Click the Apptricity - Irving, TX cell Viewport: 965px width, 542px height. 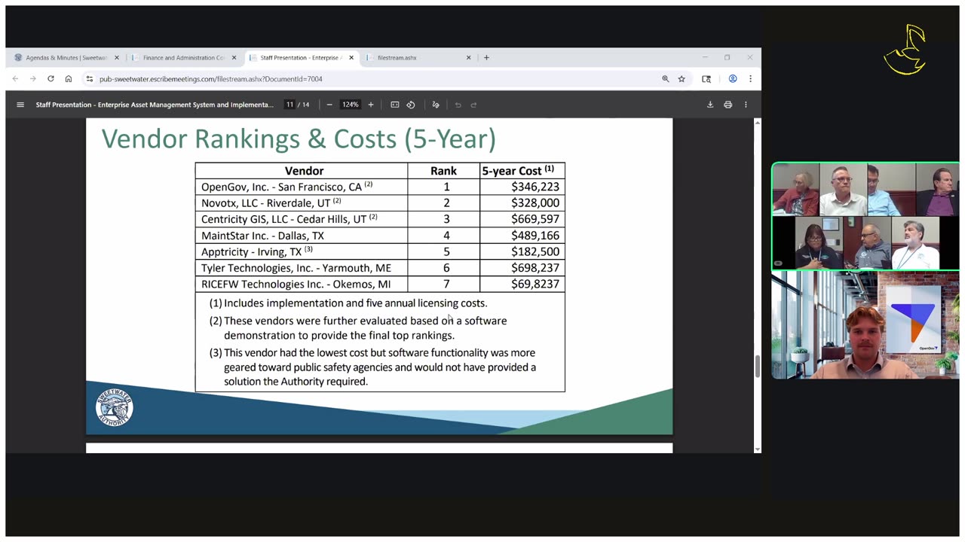(x=301, y=251)
